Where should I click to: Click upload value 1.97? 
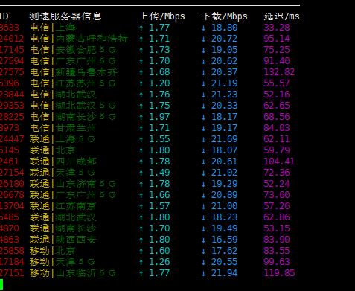159,117
